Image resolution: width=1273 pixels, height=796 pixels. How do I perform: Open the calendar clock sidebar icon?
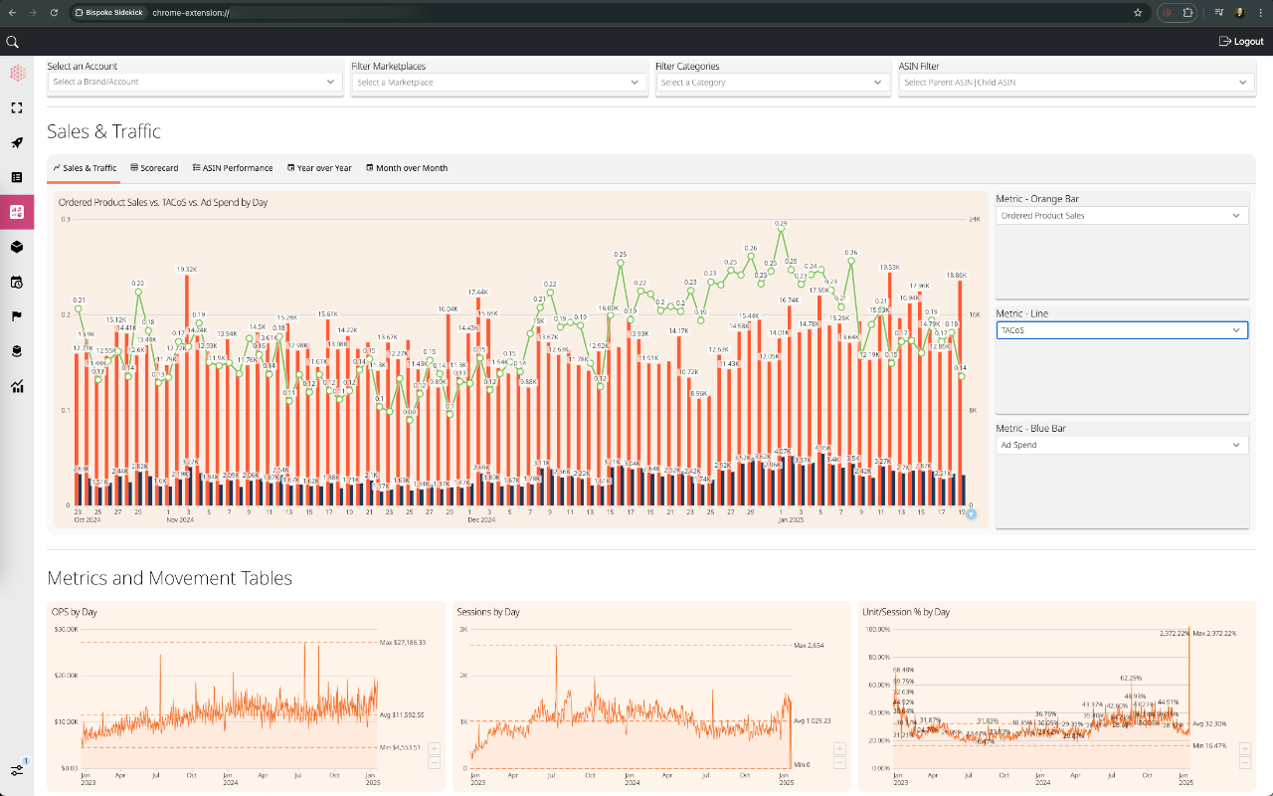17,282
